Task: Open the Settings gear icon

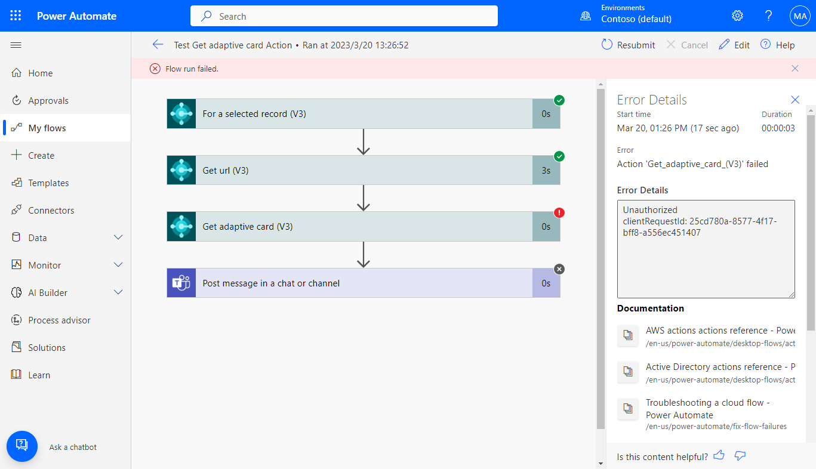Action: (x=737, y=16)
